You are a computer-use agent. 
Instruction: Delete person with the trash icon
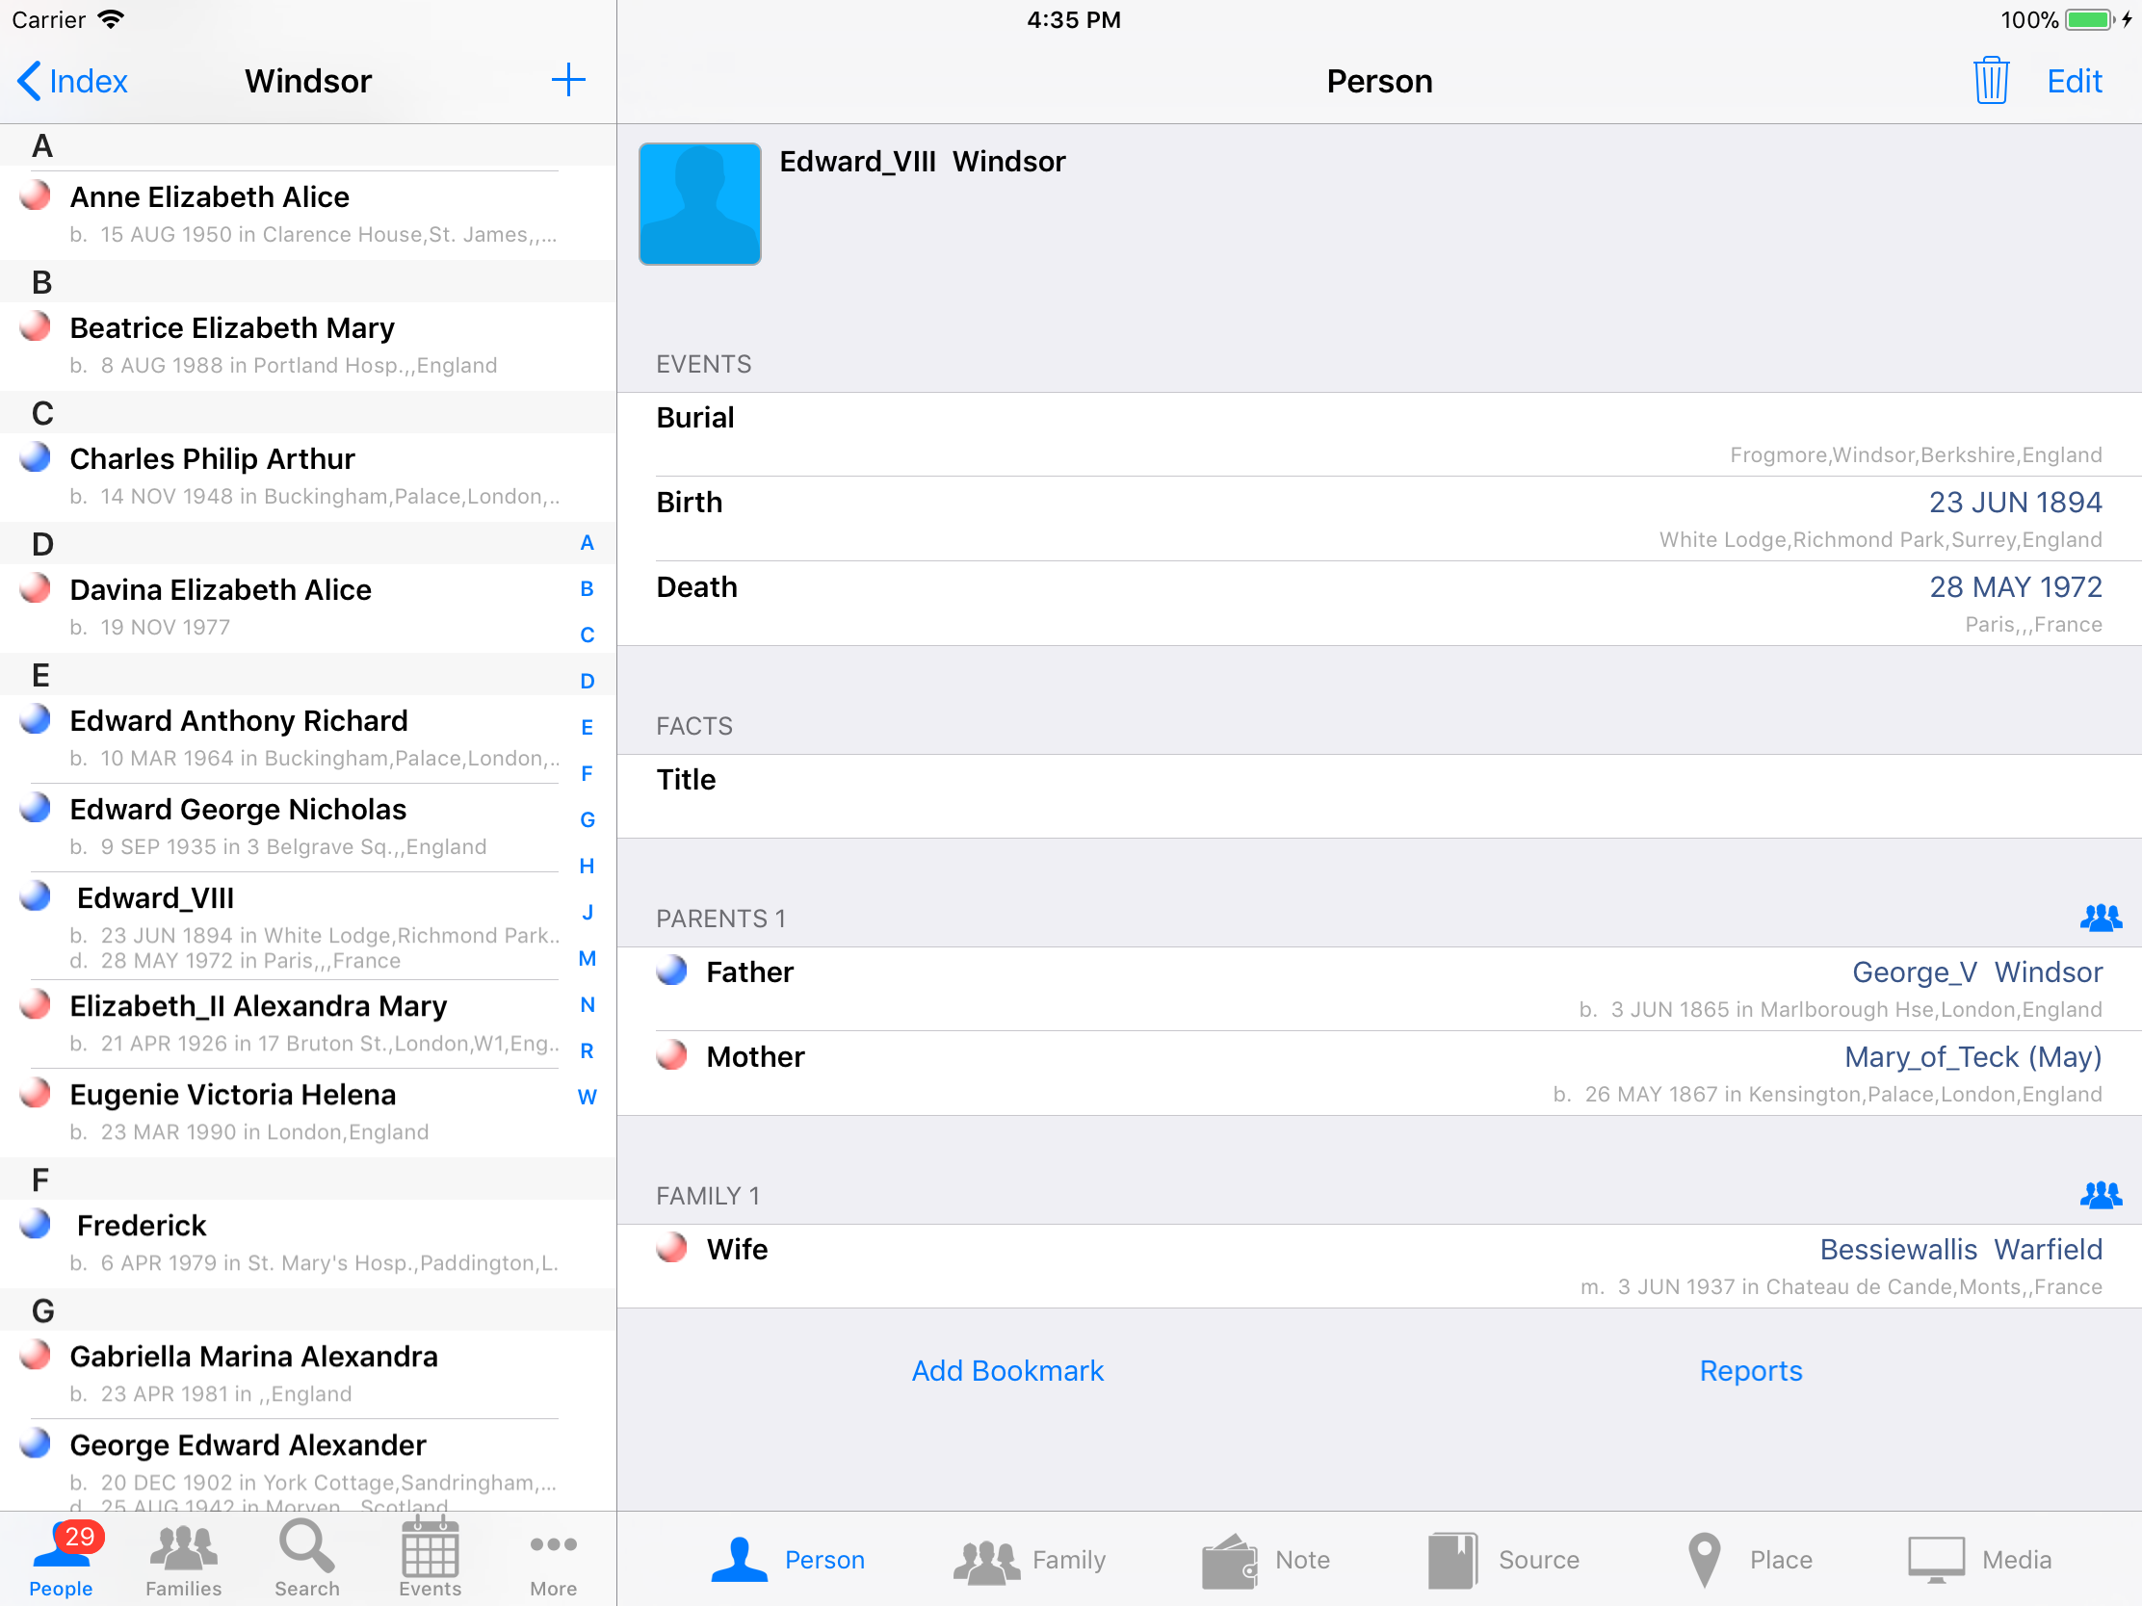pyautogui.click(x=1991, y=80)
